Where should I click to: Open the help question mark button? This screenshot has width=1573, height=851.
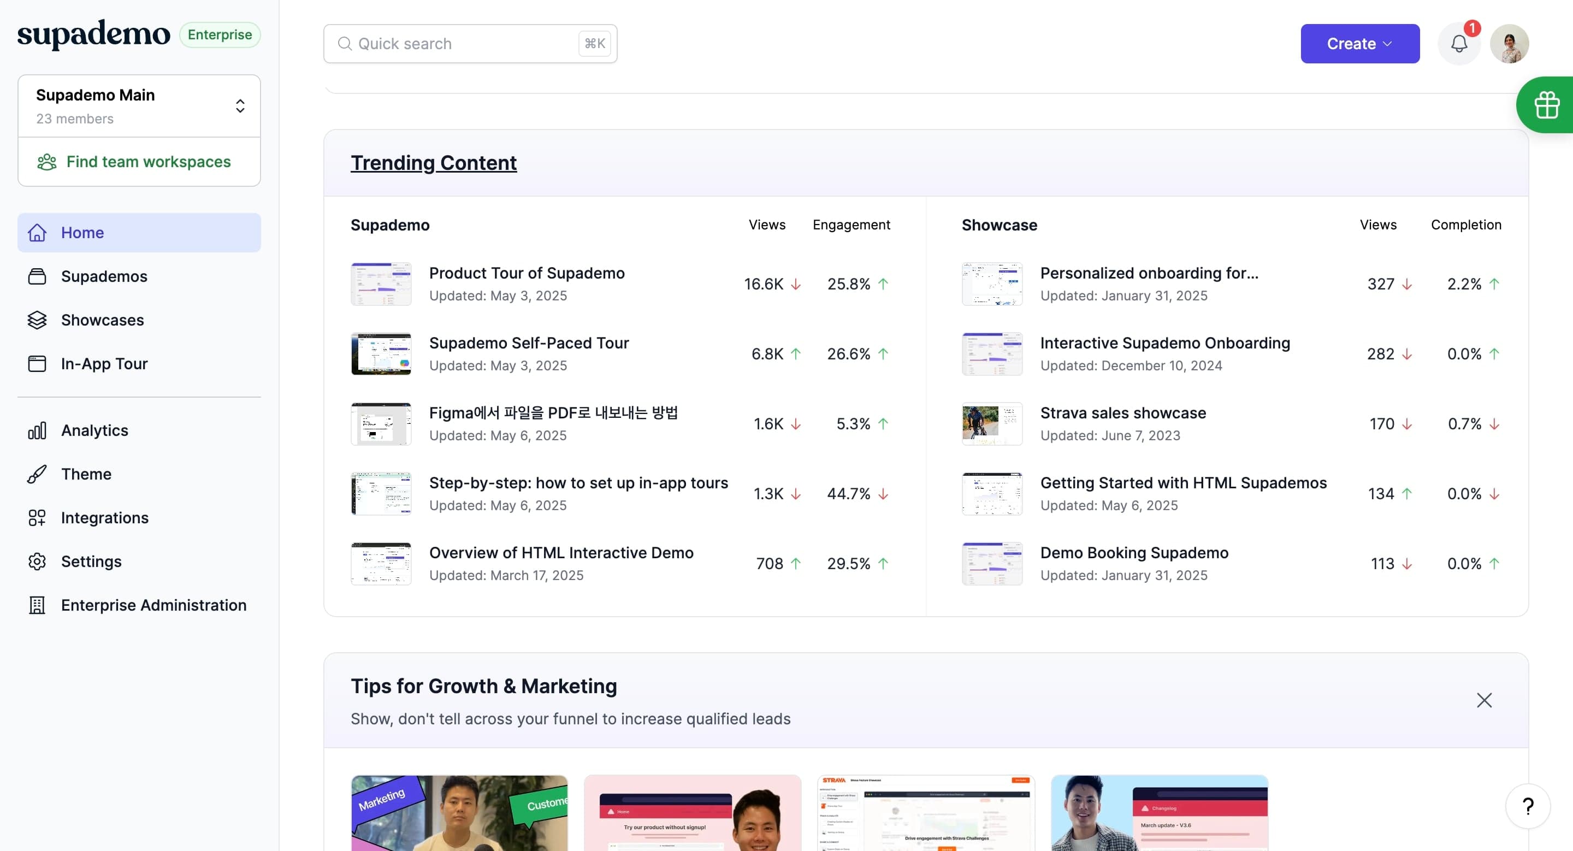point(1528,806)
